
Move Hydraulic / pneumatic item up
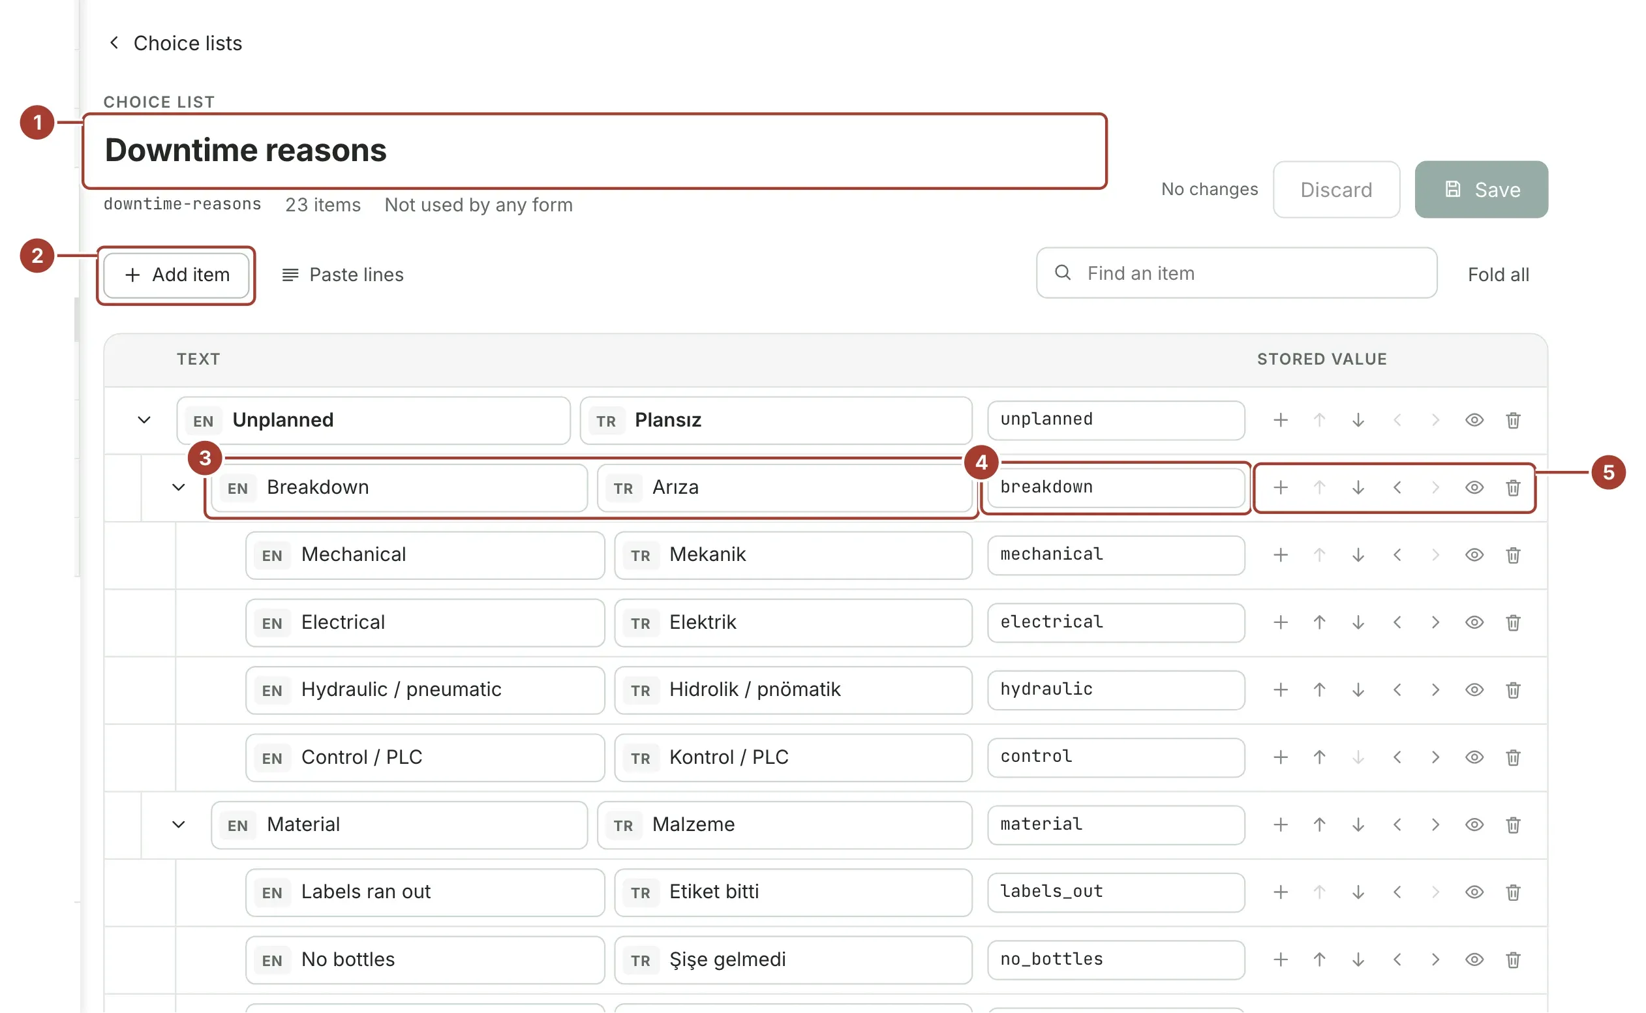[x=1319, y=690]
